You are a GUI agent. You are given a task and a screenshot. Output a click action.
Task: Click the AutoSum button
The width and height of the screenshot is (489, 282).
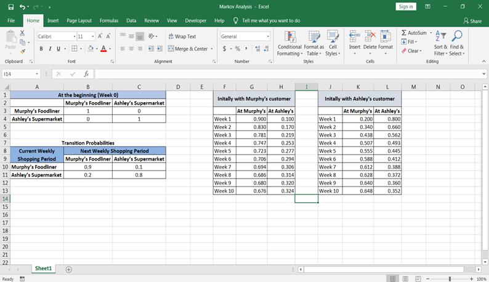point(414,33)
